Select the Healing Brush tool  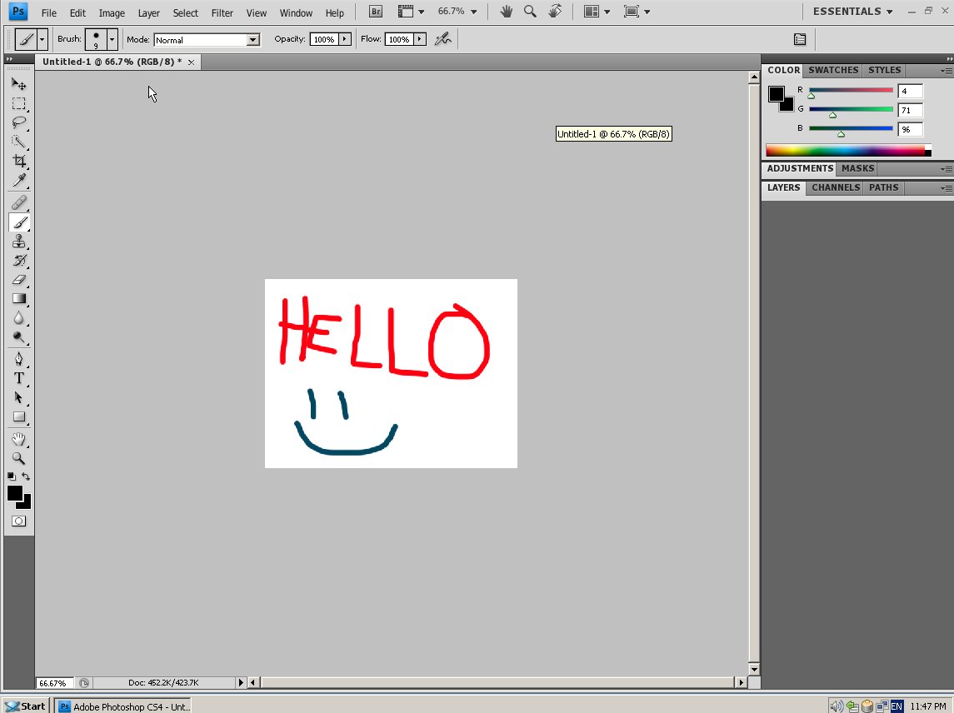(19, 202)
